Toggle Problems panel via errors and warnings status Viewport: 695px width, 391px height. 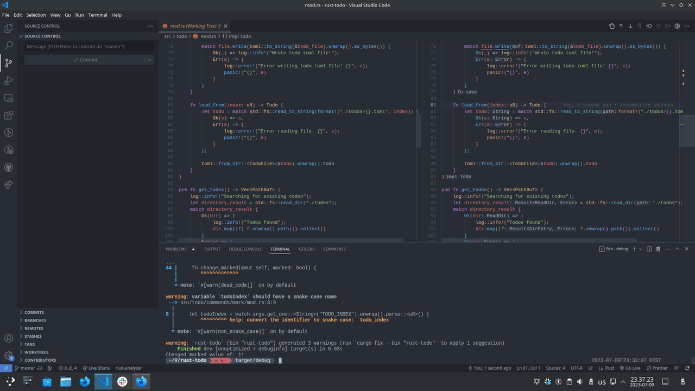[x=68, y=368]
